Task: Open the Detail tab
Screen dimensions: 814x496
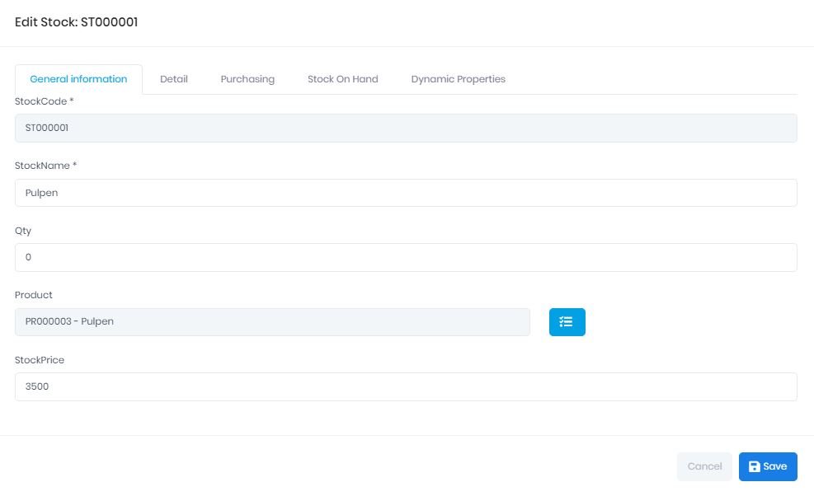Action: pyautogui.click(x=174, y=79)
